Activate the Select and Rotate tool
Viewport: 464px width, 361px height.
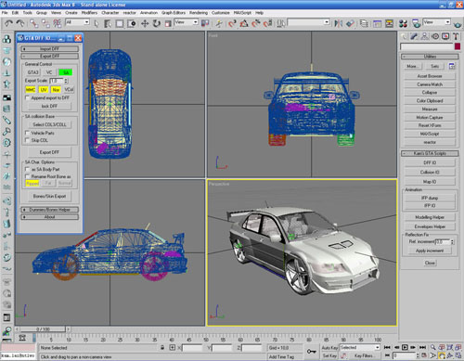(157, 23)
